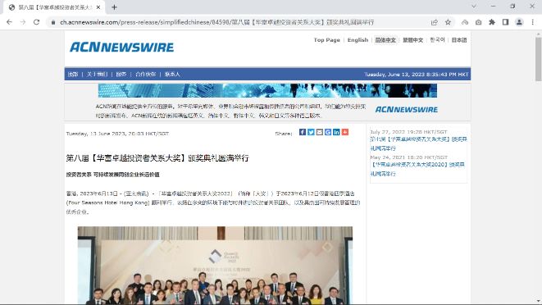Click the browser forward arrow
This screenshot has height=305, width=542.
[x=23, y=22]
